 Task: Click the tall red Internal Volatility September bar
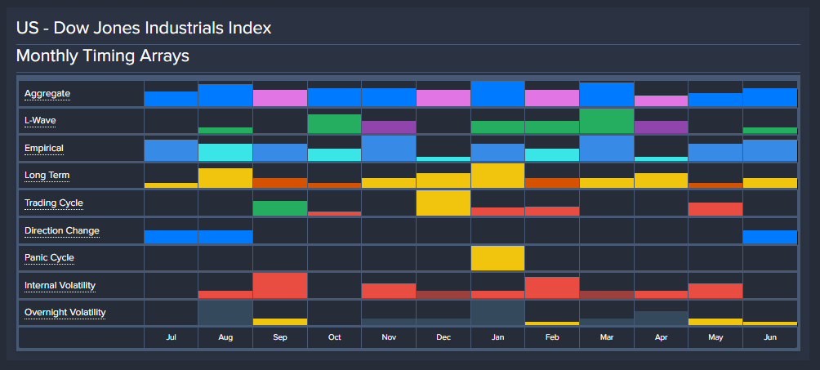point(279,286)
